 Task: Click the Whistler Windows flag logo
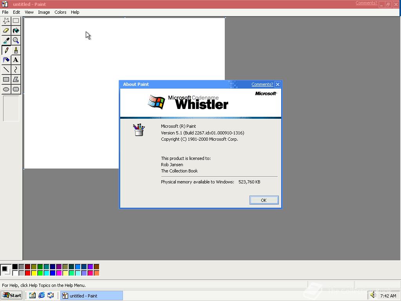tap(157, 102)
